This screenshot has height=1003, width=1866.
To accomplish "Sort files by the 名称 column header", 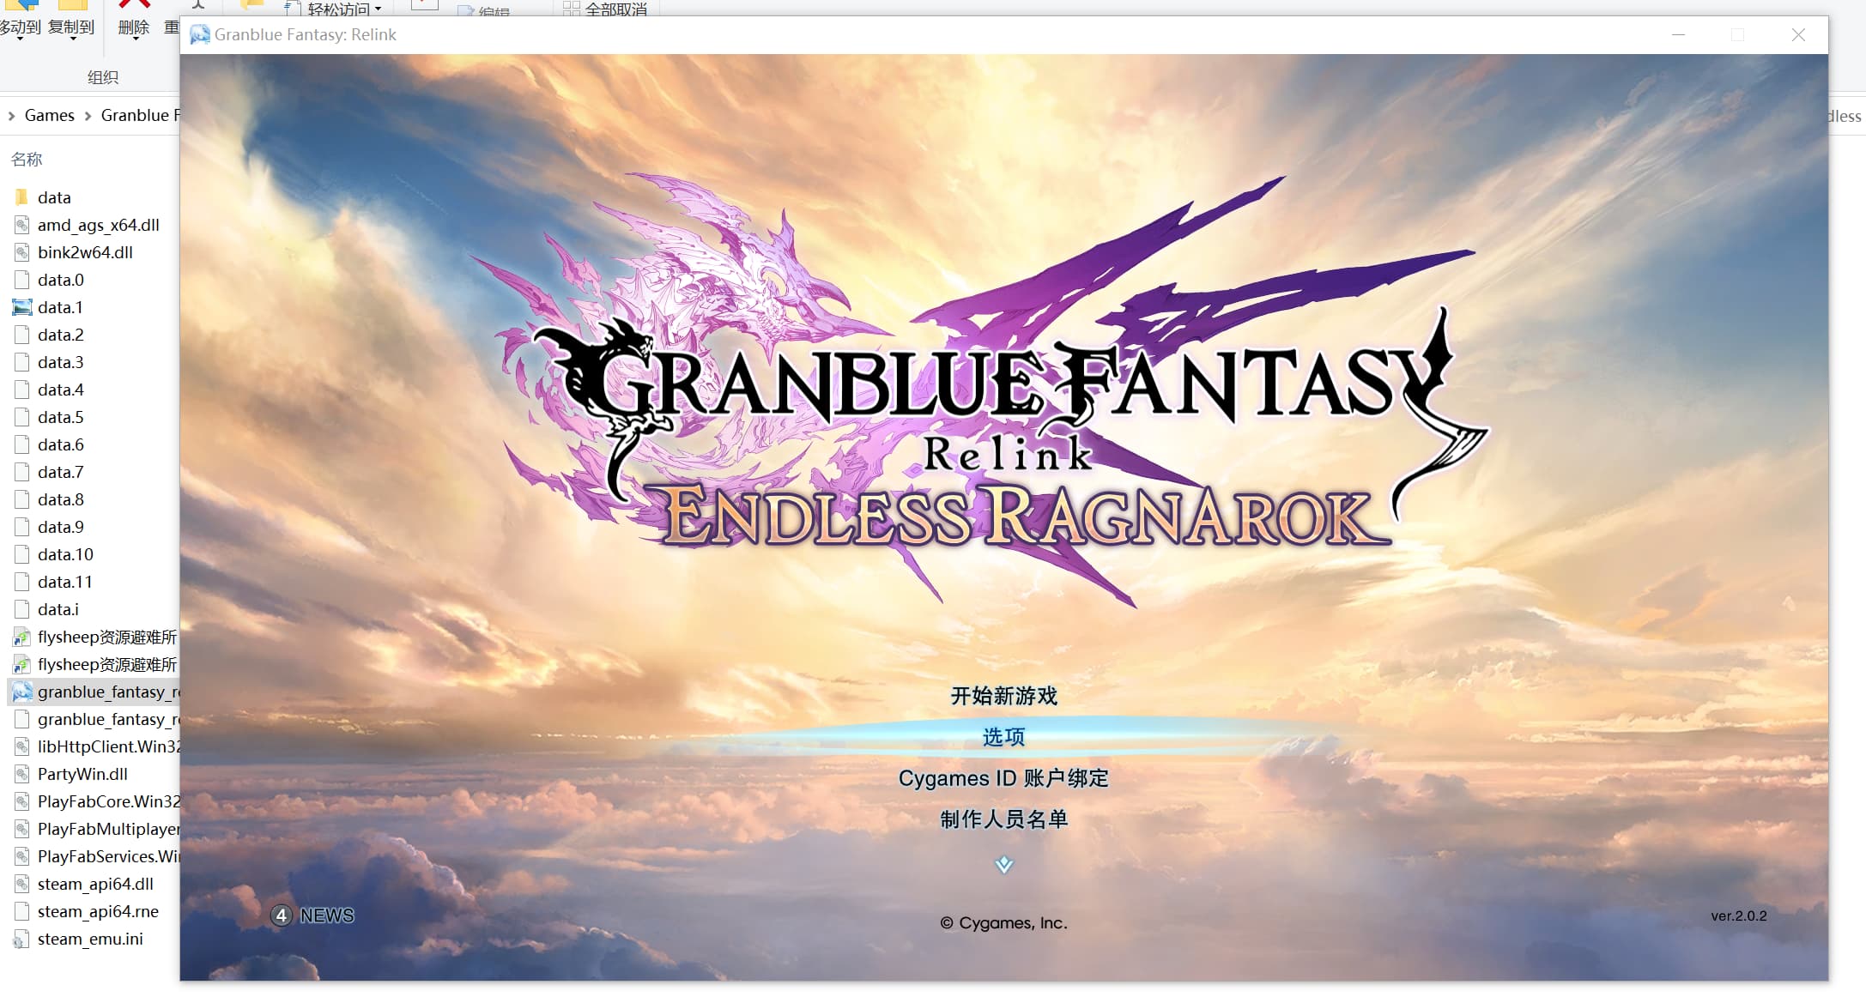I will coord(27,159).
